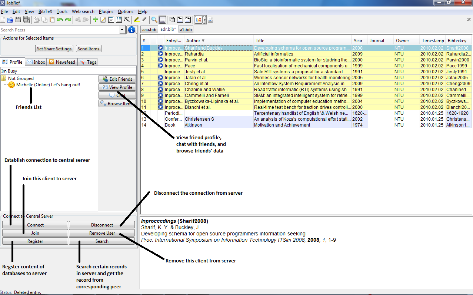The height and width of the screenshot is (295, 473).
Task: Click the Copy toolbar icon
Action: coord(44,20)
